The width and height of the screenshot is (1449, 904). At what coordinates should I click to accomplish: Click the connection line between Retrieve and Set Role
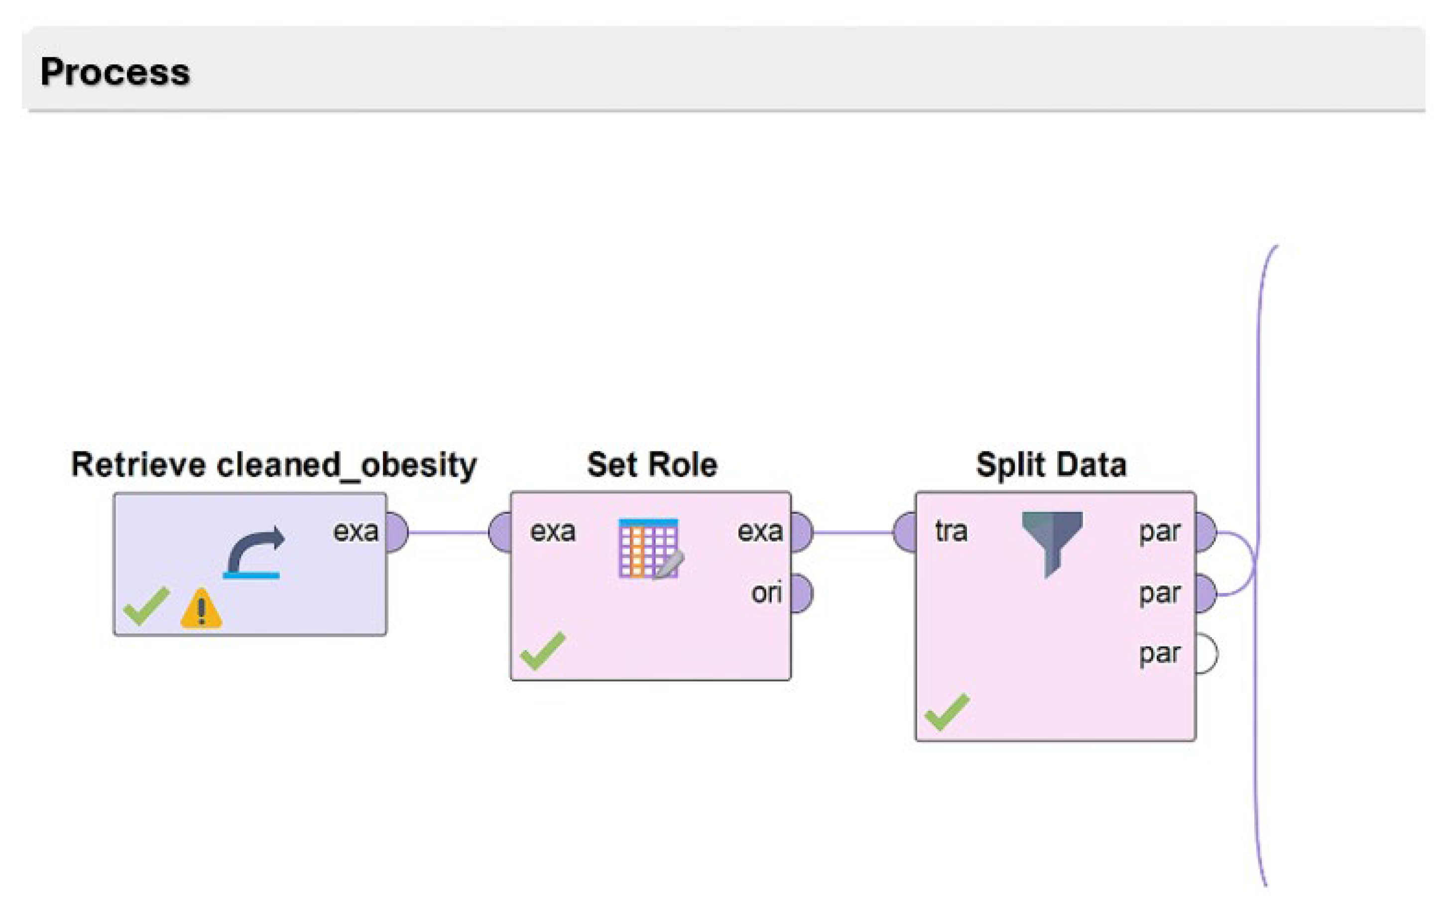point(449,532)
